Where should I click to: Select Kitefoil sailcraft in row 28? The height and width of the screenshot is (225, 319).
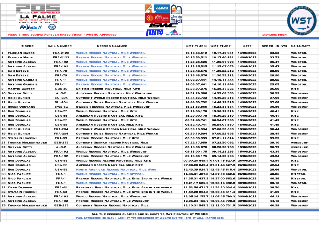(298, 174)
